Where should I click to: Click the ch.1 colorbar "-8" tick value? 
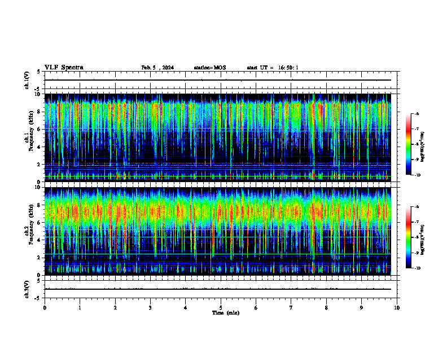pyautogui.click(x=417, y=144)
